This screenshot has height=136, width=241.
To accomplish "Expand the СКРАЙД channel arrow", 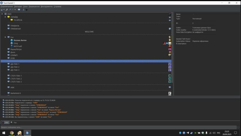I will (5, 17).
